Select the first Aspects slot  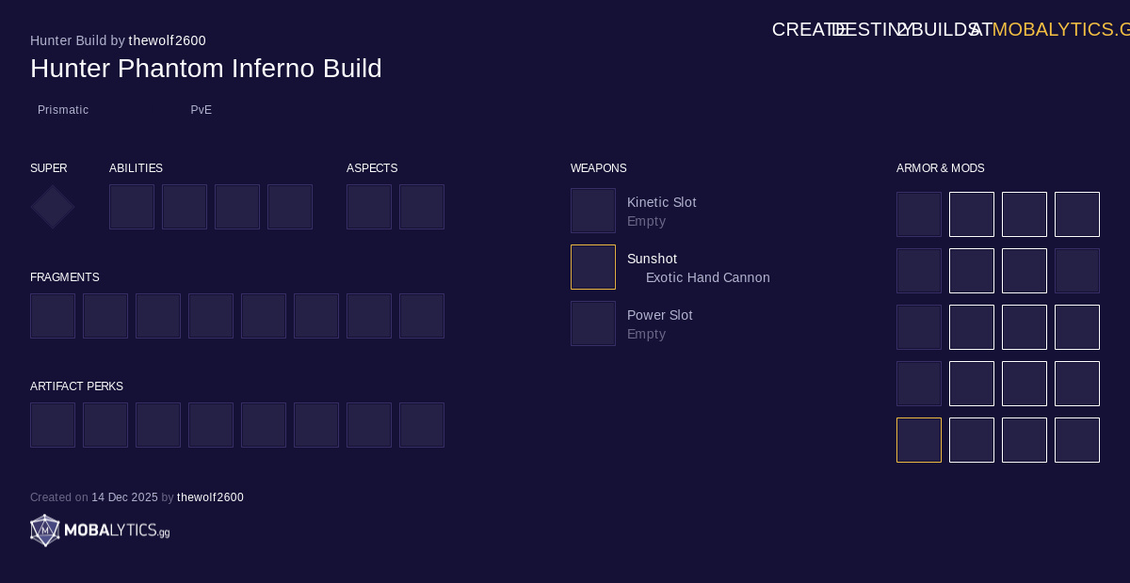[x=369, y=207]
